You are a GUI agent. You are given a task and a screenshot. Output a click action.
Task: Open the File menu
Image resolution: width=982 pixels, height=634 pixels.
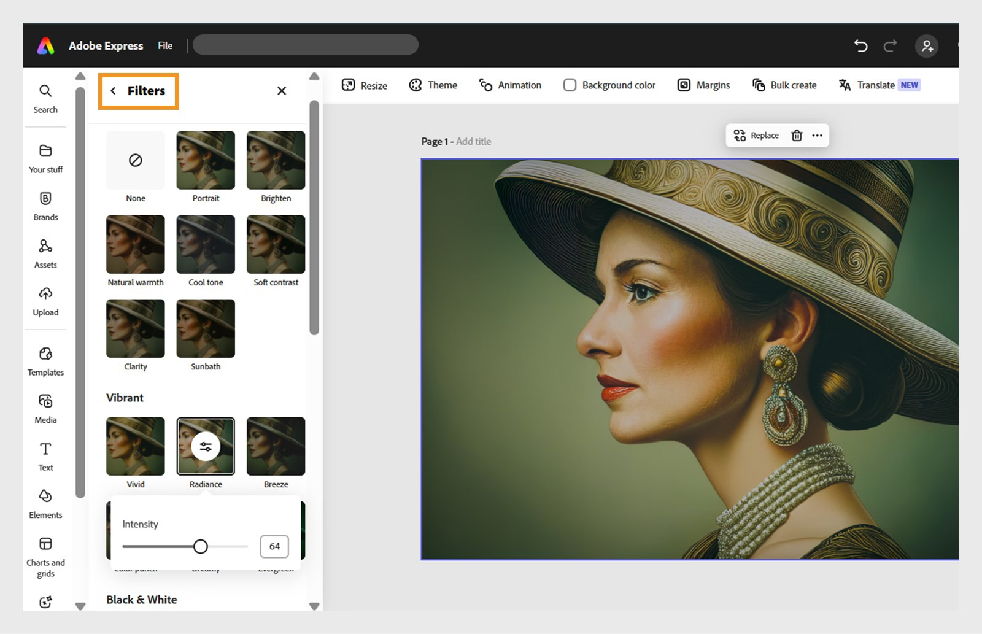pyautogui.click(x=164, y=45)
